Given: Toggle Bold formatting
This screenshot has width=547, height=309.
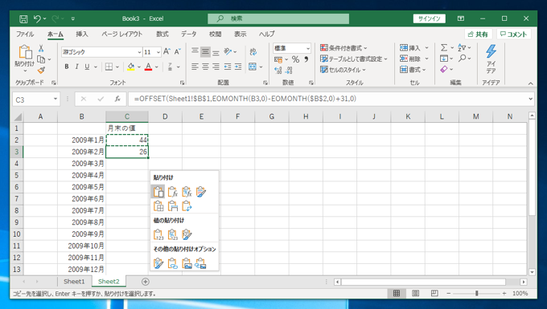Looking at the screenshot, I should pyautogui.click(x=66, y=67).
